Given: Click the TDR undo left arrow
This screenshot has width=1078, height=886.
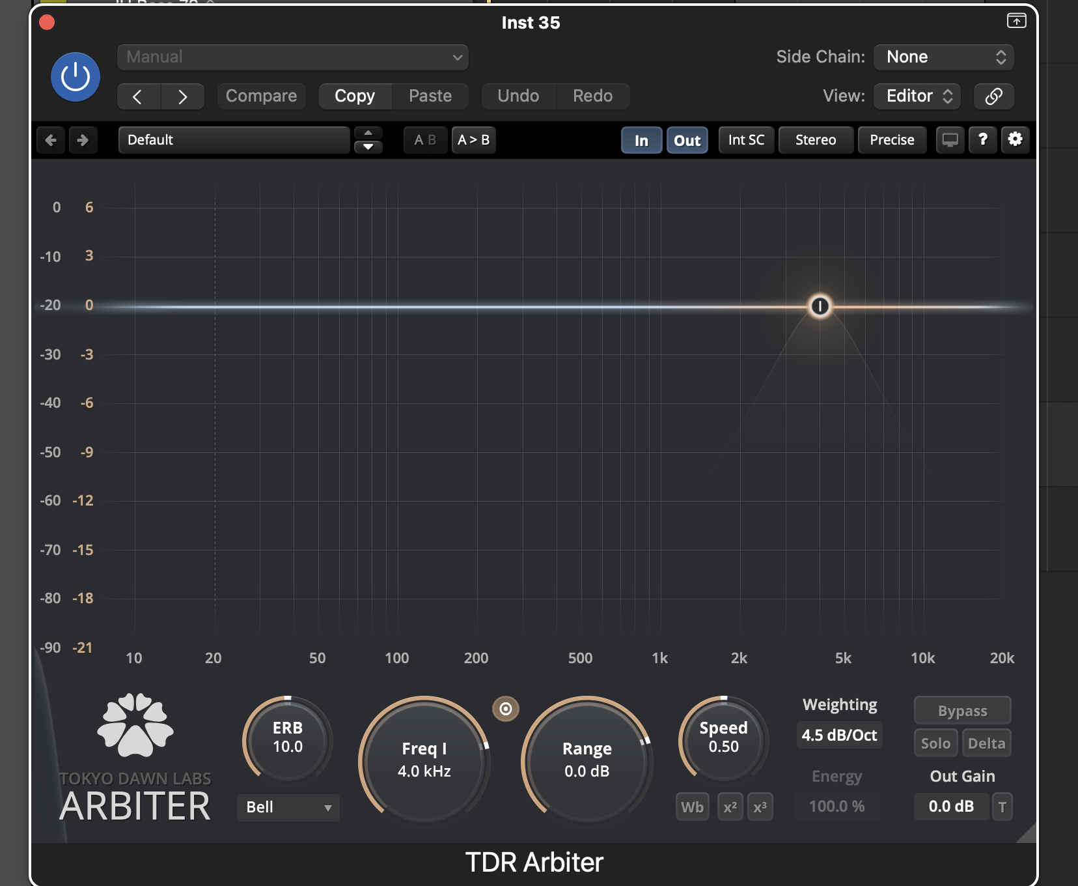Looking at the screenshot, I should point(51,140).
